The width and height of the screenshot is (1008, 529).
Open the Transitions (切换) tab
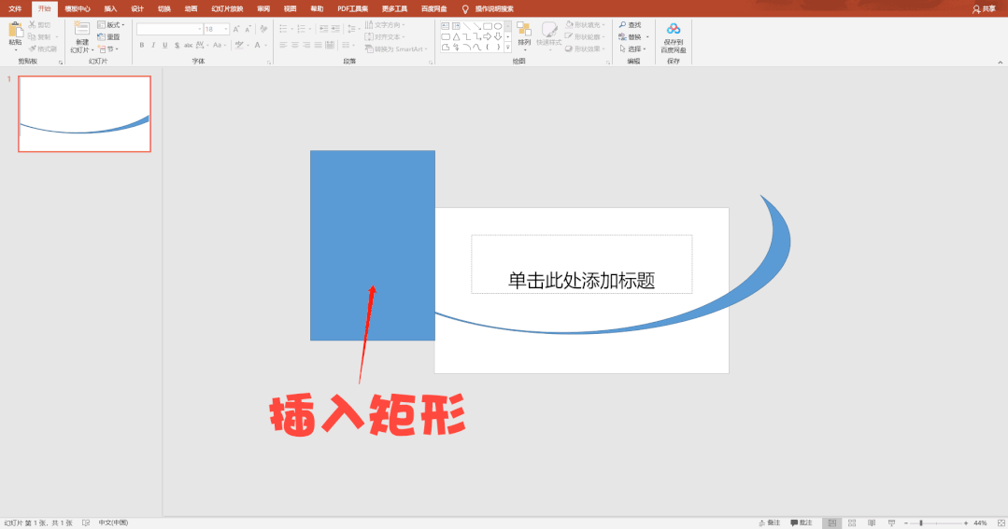164,9
